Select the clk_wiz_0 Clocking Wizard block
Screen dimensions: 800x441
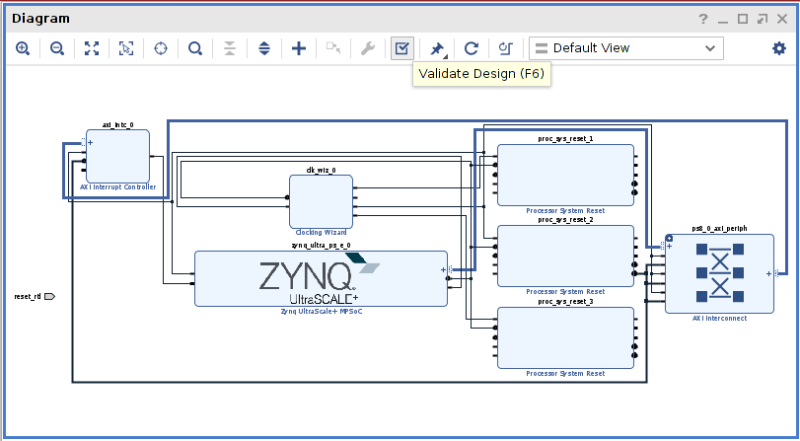pyautogui.click(x=321, y=201)
